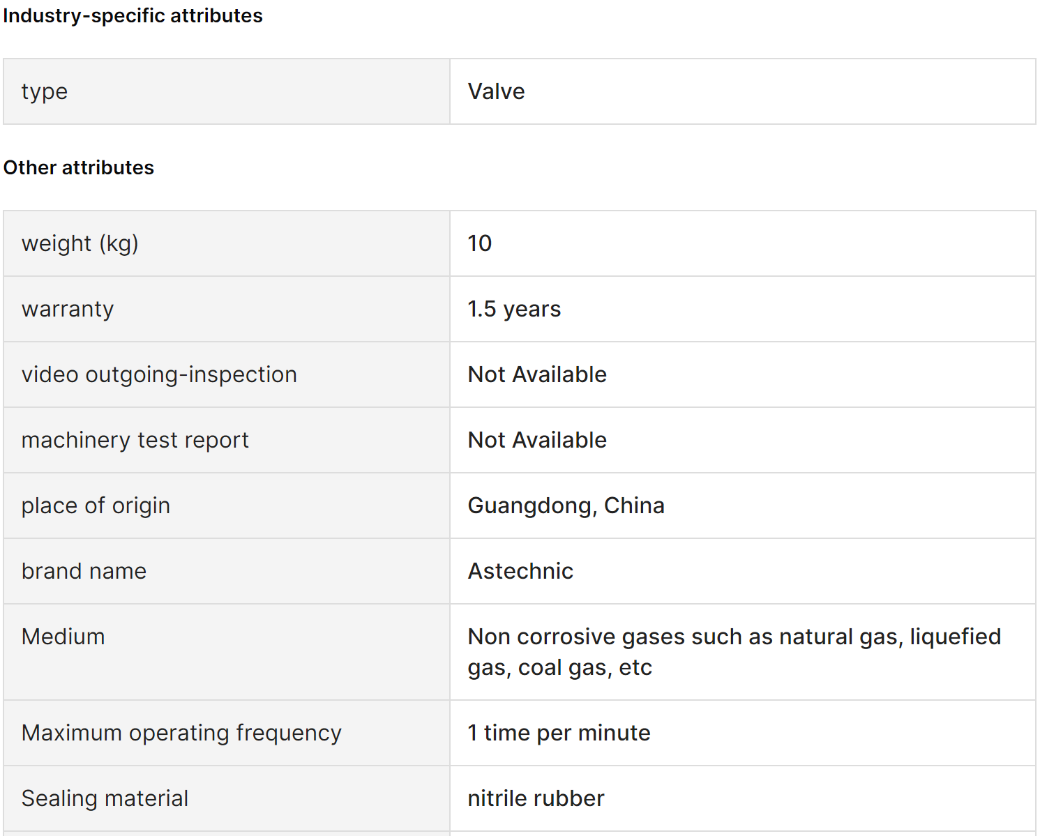Click the "type" attribute label

coord(45,91)
